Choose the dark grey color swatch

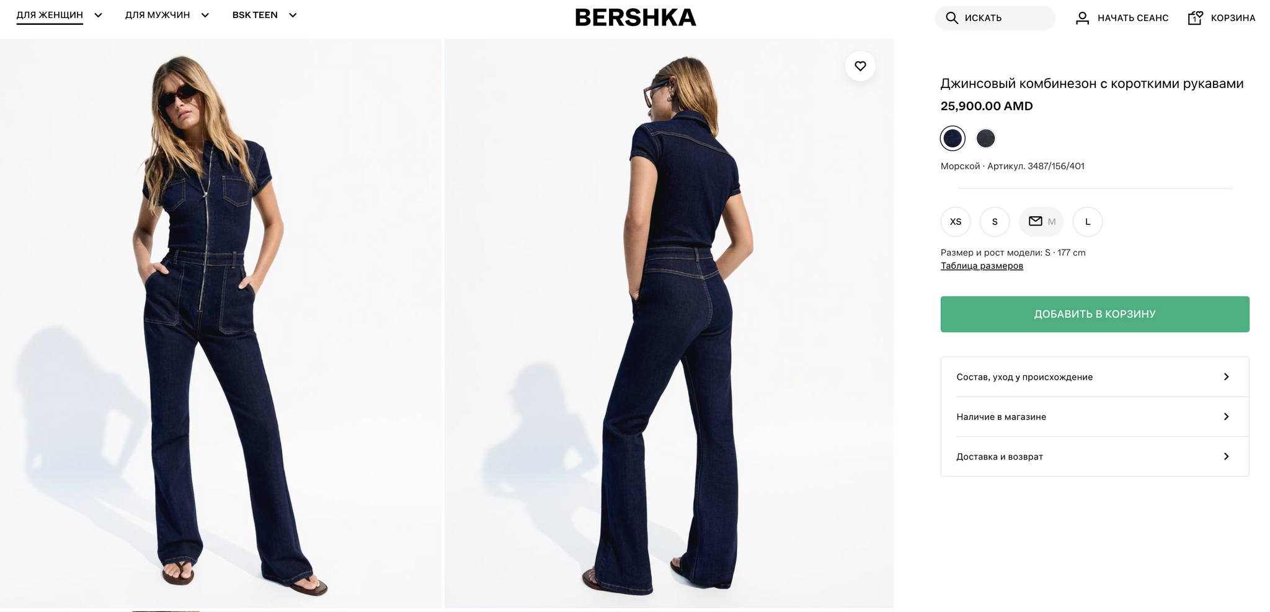(985, 138)
